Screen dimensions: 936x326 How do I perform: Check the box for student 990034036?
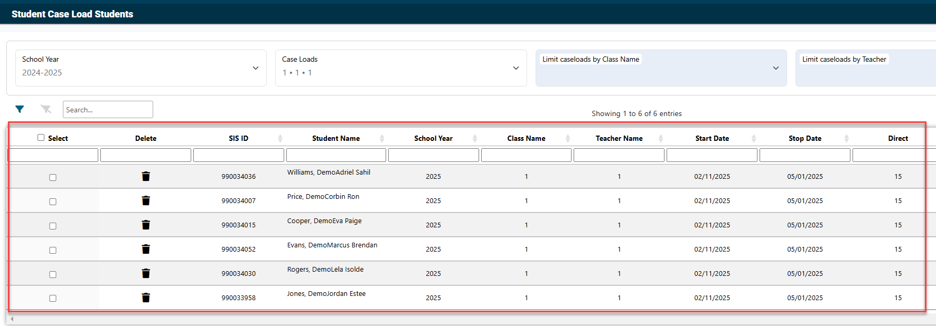coord(53,177)
